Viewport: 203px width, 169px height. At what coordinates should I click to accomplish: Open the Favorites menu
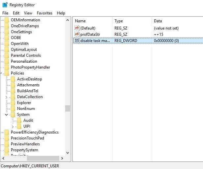(x=44, y=13)
